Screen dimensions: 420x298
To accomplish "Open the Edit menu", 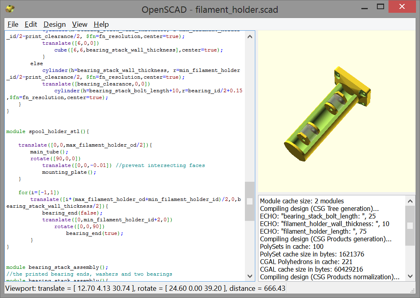I will tap(31, 24).
